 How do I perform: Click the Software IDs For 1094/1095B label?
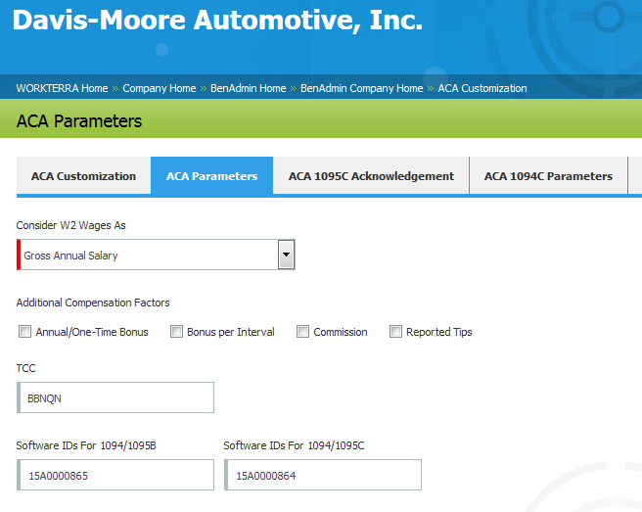click(x=86, y=445)
